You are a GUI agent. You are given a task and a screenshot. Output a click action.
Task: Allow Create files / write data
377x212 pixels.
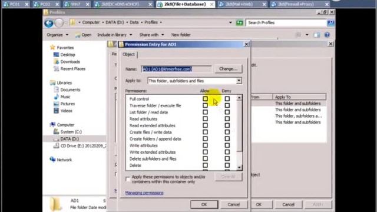pyautogui.click(x=205, y=132)
